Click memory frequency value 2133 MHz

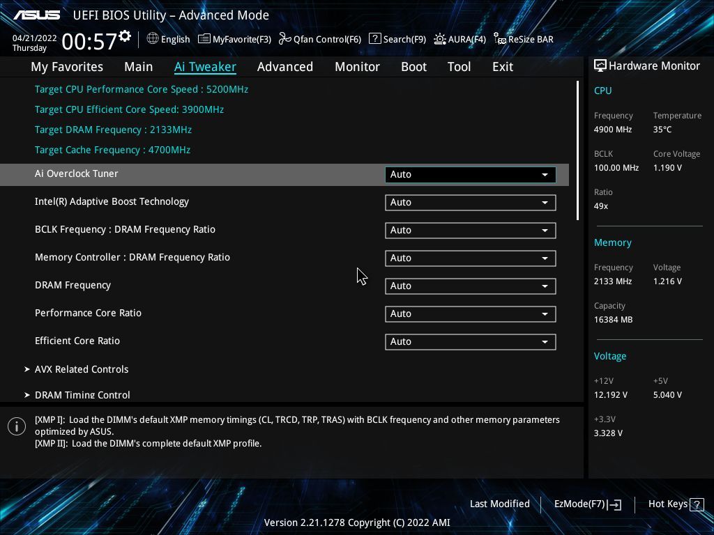613,281
